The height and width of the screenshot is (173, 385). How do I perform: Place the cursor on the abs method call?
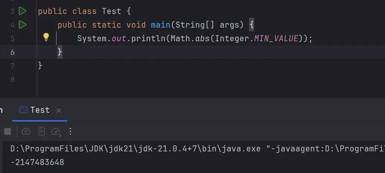point(203,38)
